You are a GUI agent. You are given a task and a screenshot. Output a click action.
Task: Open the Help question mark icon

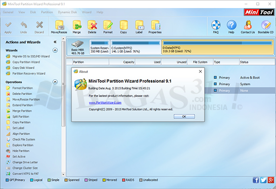(231, 25)
